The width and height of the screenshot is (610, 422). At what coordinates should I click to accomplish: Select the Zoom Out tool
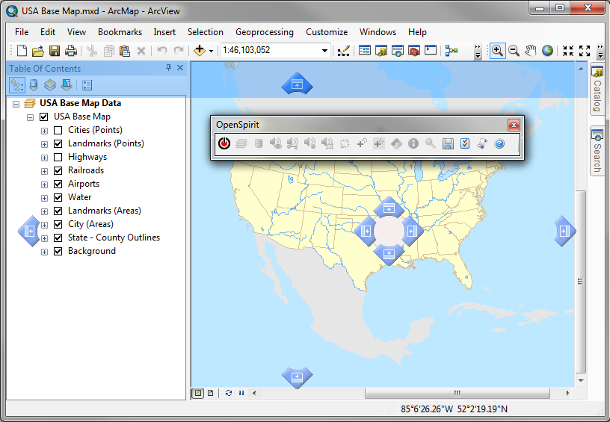pyautogui.click(x=514, y=51)
